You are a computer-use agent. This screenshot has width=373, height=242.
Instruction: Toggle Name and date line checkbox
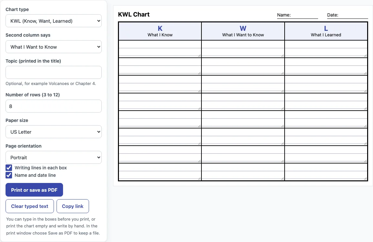[9, 175]
